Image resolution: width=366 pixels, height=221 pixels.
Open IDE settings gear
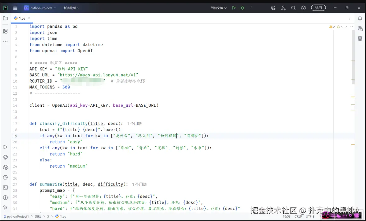tap(304, 8)
